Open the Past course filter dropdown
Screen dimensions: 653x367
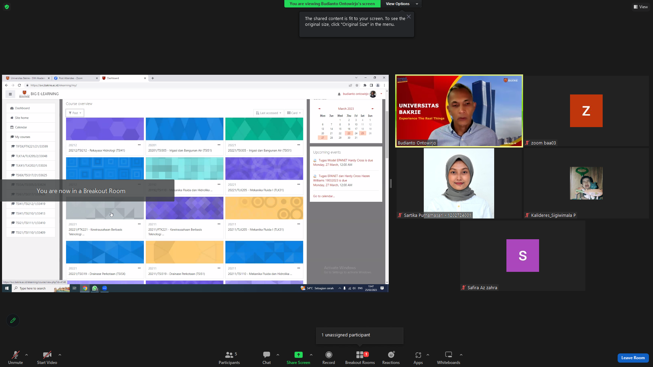point(75,113)
